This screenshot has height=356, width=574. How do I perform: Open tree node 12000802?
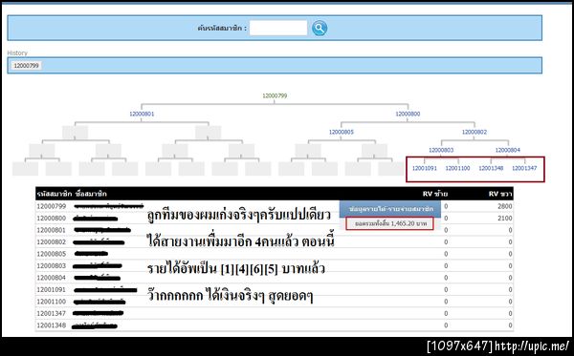(475, 132)
